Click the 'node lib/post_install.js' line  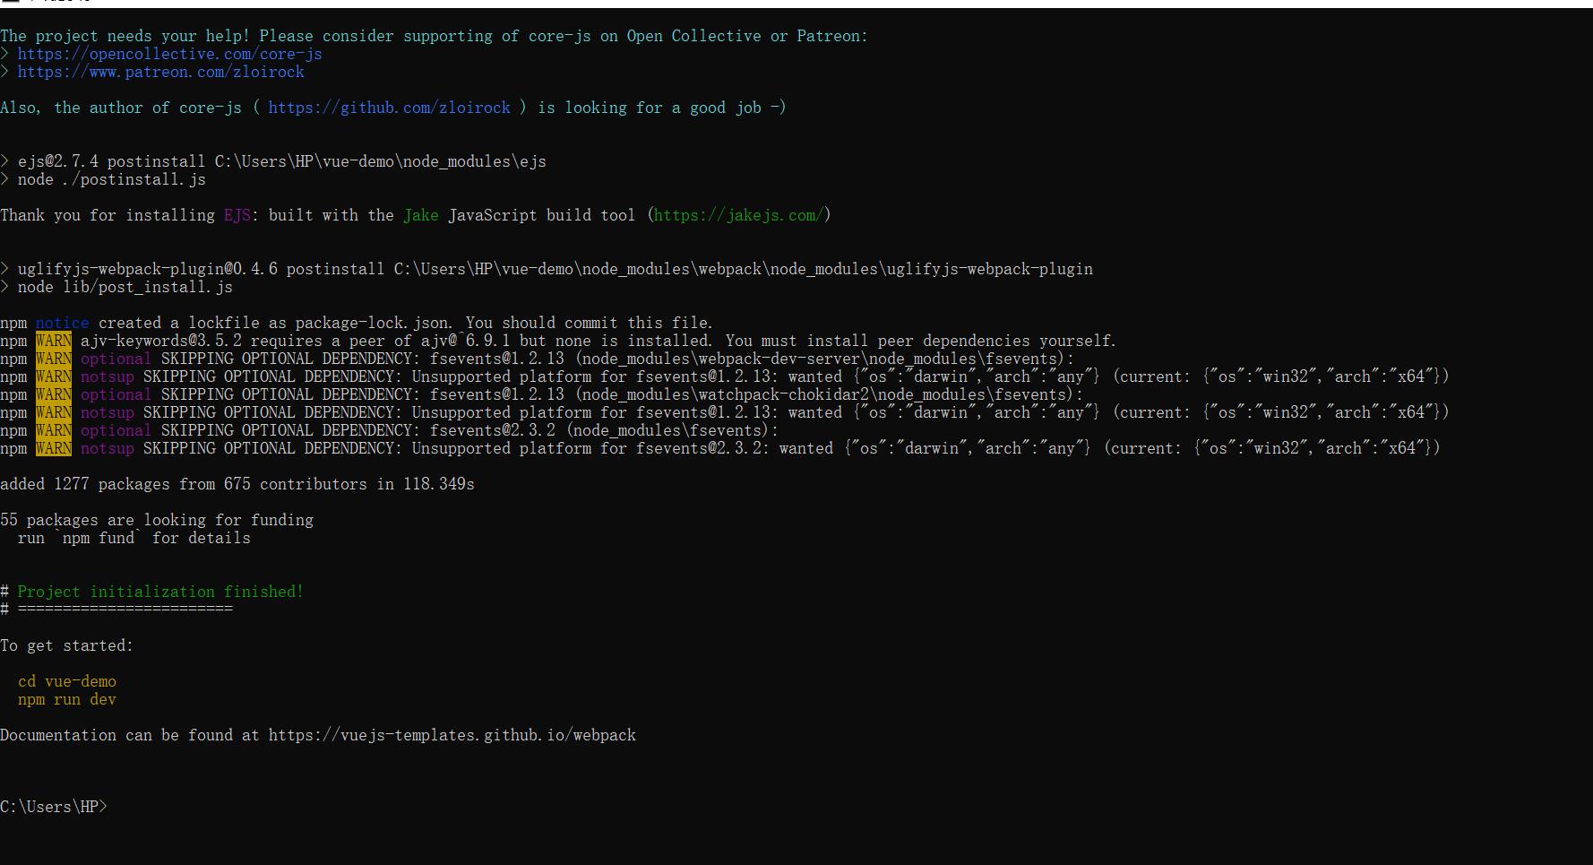[116, 287]
